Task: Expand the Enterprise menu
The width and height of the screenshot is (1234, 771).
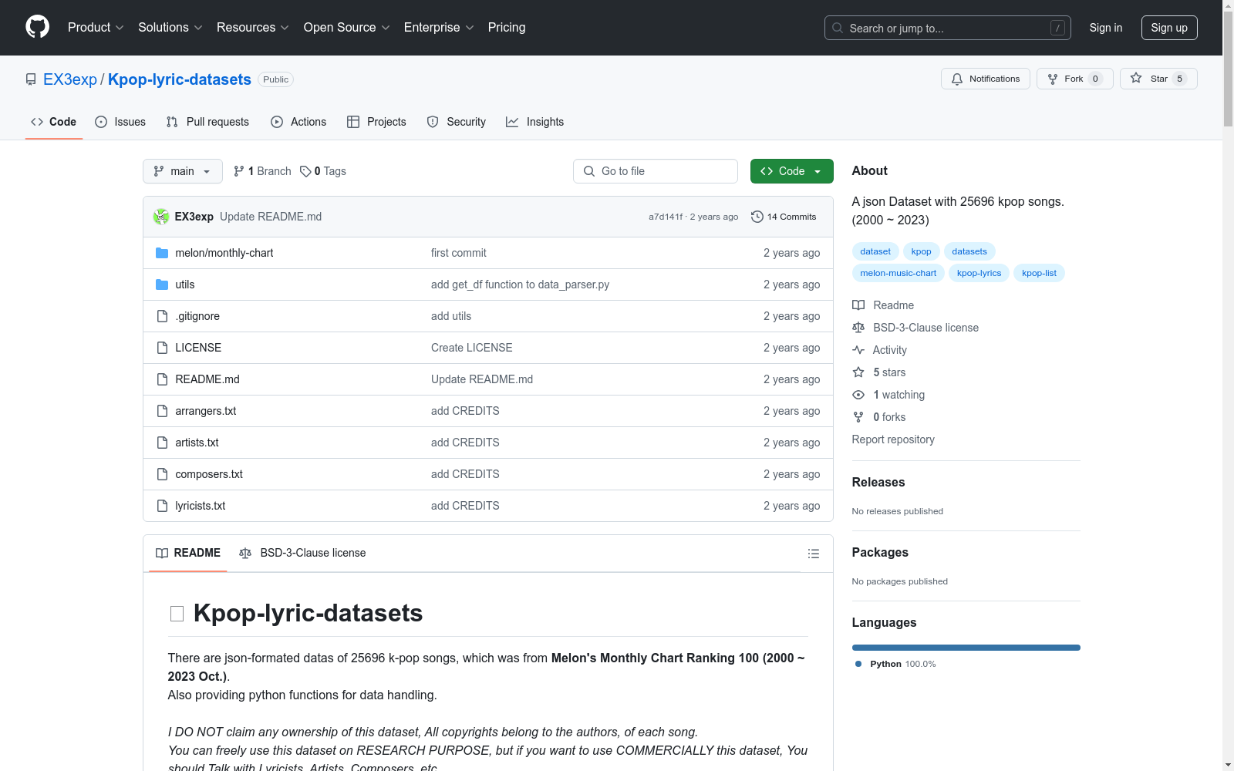Action: pyautogui.click(x=440, y=27)
